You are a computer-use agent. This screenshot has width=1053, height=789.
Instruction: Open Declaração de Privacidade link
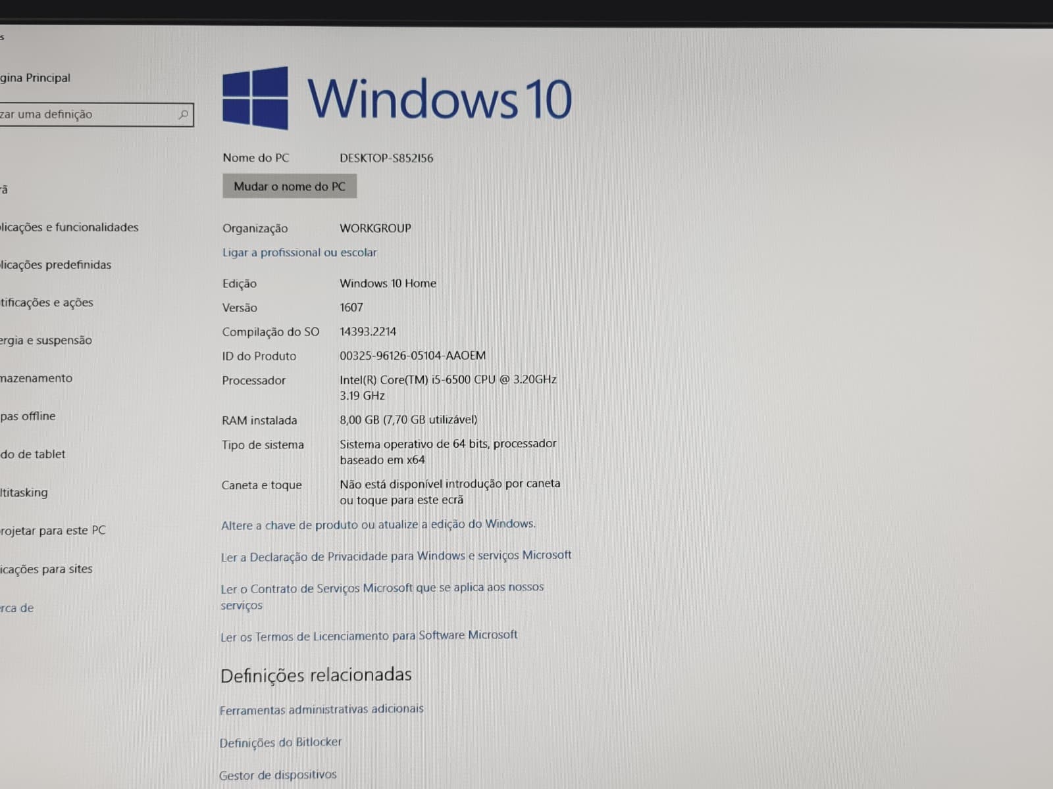point(396,556)
